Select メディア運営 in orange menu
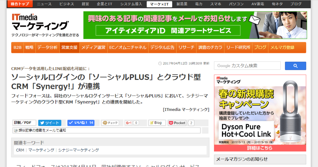Image resolution: width=318 pixels, height=167 pixels. (93, 47)
